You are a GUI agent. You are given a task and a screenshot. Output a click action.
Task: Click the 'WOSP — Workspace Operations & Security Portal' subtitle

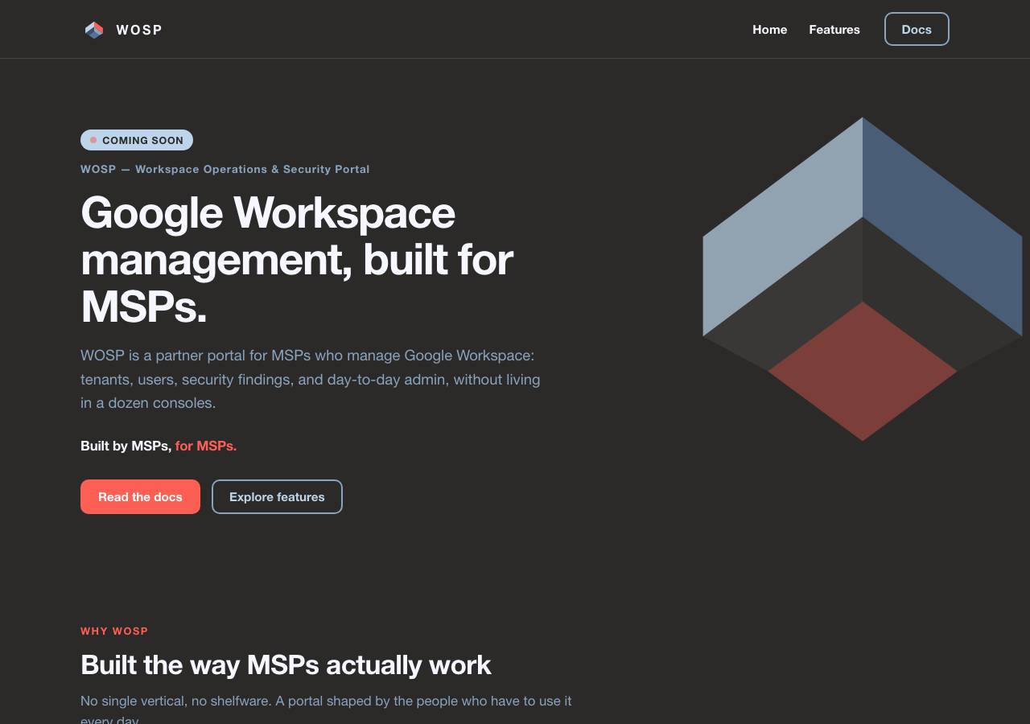click(225, 169)
